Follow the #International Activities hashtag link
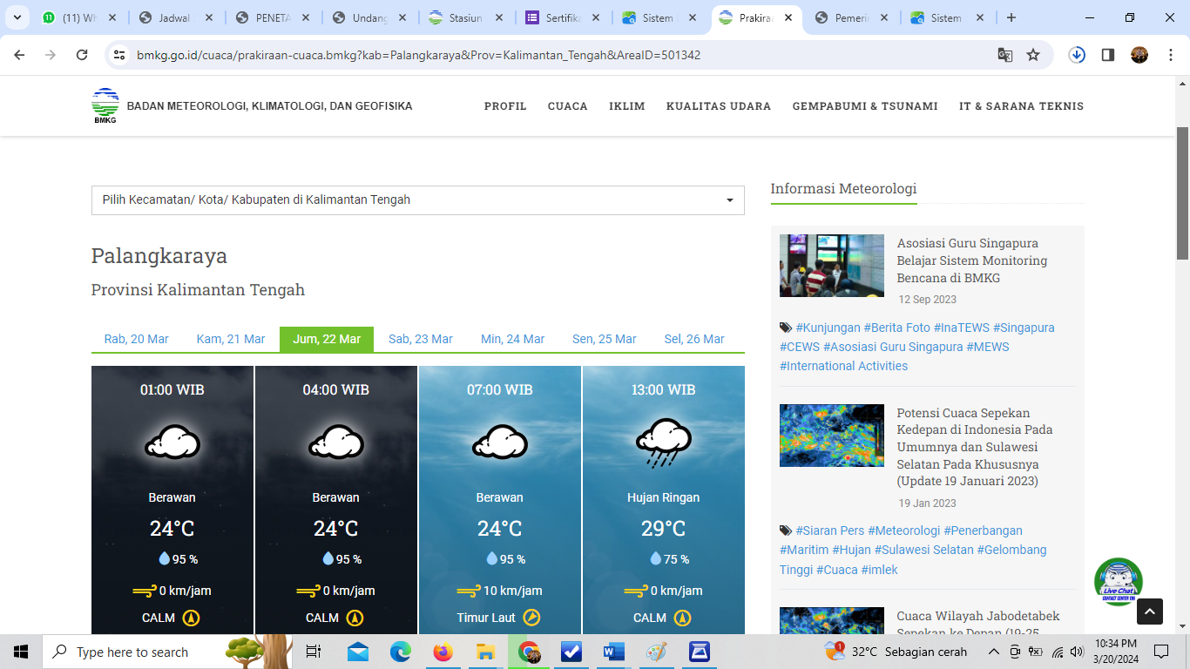This screenshot has width=1190, height=669. click(844, 366)
